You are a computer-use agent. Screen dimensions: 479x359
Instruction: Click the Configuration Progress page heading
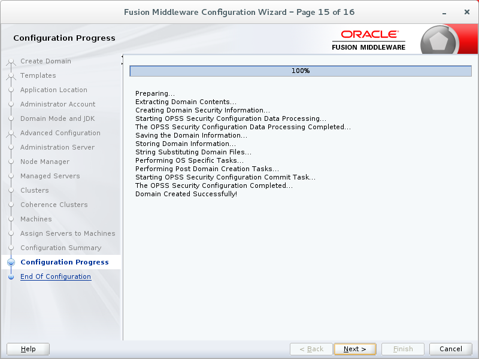[x=65, y=38]
